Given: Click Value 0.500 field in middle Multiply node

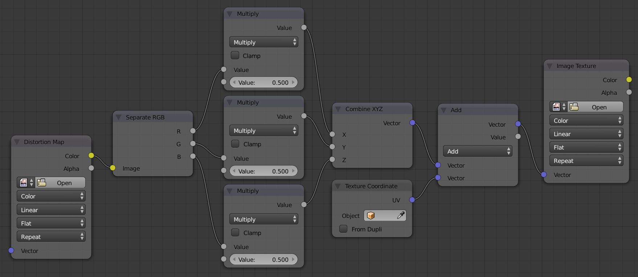Looking at the screenshot, I should point(264,171).
